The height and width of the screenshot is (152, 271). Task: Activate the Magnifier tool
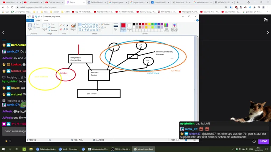[67, 30]
